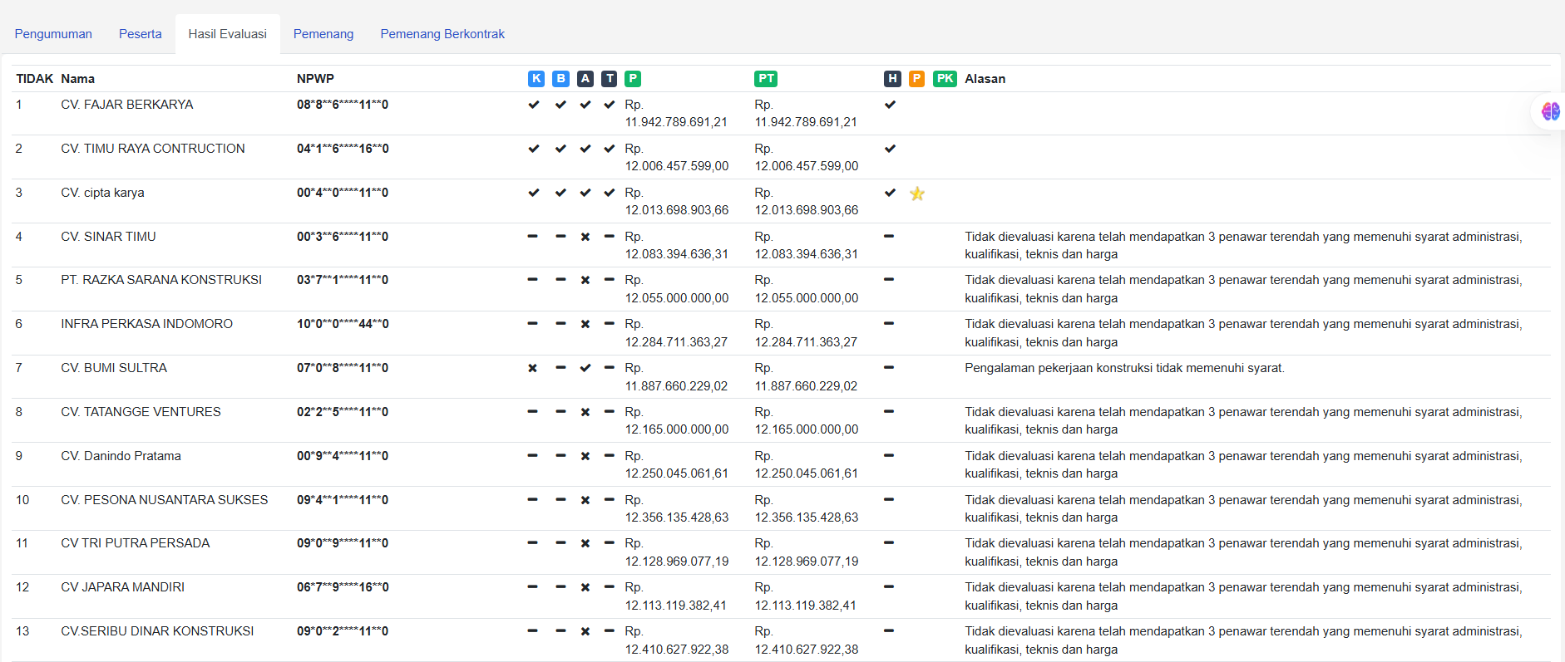Open the brain assistant icon at right edge

click(1550, 111)
